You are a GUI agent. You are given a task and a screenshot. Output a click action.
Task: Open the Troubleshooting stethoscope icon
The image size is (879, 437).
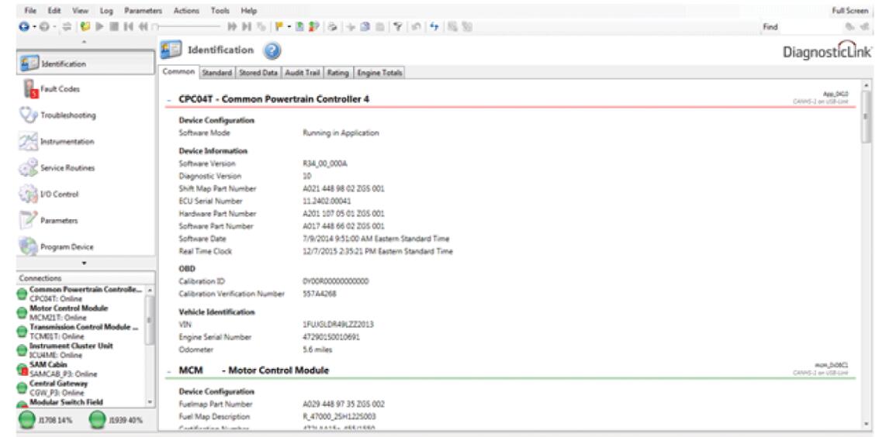[x=29, y=115]
